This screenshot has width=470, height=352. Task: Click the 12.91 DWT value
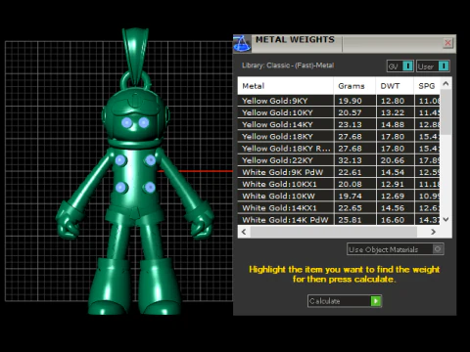pyautogui.click(x=393, y=184)
